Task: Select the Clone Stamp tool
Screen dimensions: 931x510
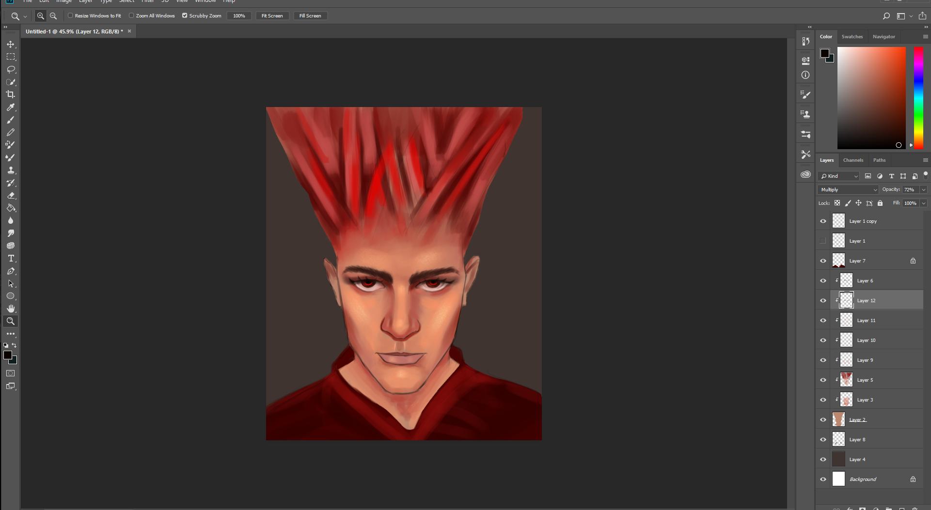Action: click(11, 170)
